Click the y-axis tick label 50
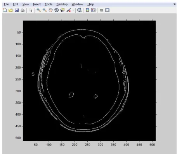This screenshot has width=177, height=154. coord(19,33)
